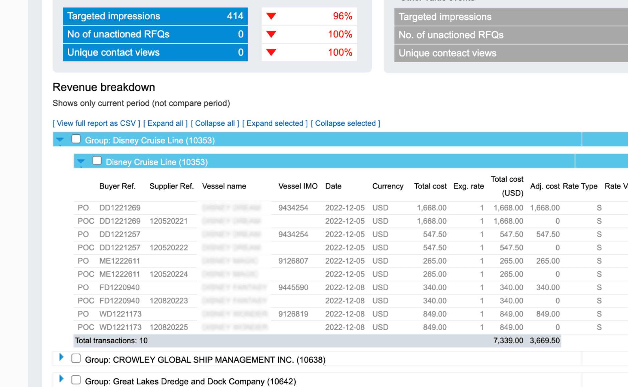Screen dimensions: 628x387
Task: Tick the inner Disney Cruise Line checkbox
Action: tap(97, 160)
